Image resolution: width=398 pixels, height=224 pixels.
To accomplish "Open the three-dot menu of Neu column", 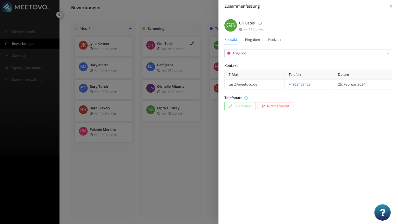I will [x=131, y=29].
